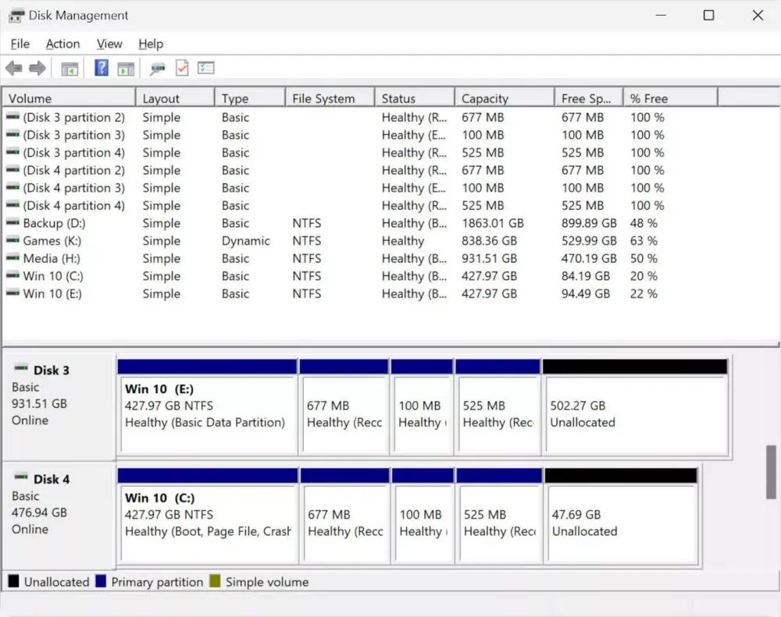Select Win 10 (C:) partition on Disk 4
This screenshot has width=781, height=617.
pyautogui.click(x=208, y=516)
